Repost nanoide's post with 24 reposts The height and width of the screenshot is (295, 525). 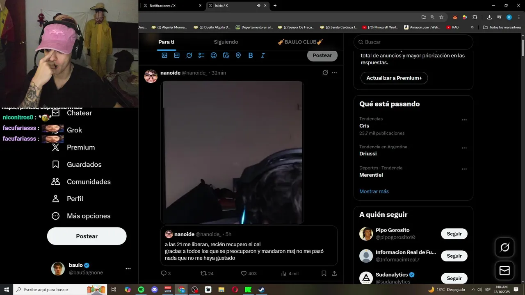207,273
